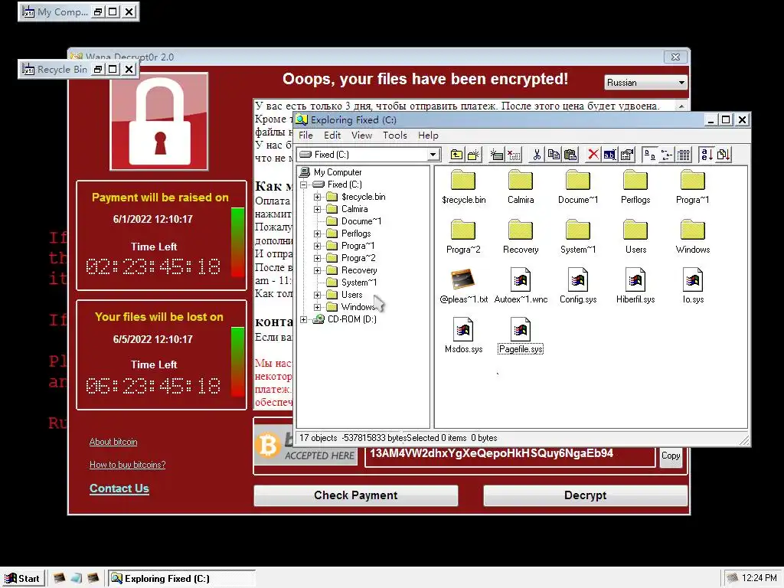Image resolution: width=784 pixels, height=588 pixels.
Task: Click the Properties toolbar icon
Action: click(x=626, y=155)
